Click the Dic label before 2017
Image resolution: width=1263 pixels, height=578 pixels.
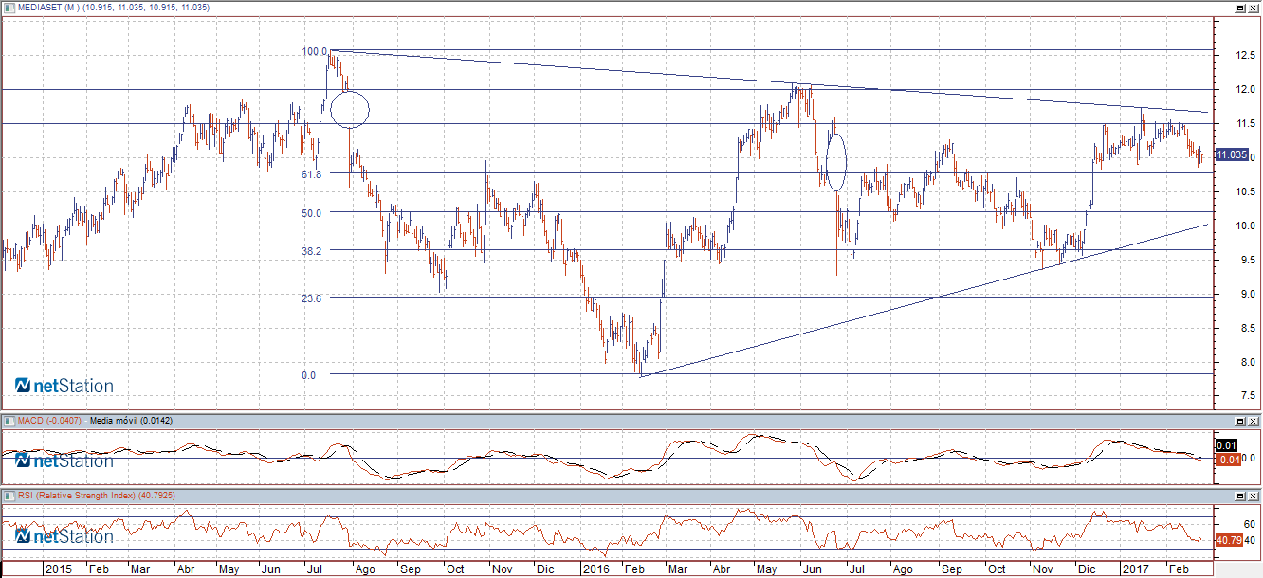point(1086,569)
